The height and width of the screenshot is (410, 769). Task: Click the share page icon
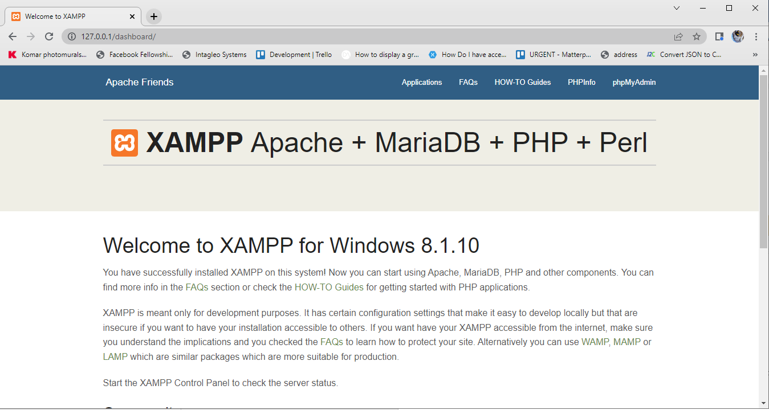[x=678, y=36]
